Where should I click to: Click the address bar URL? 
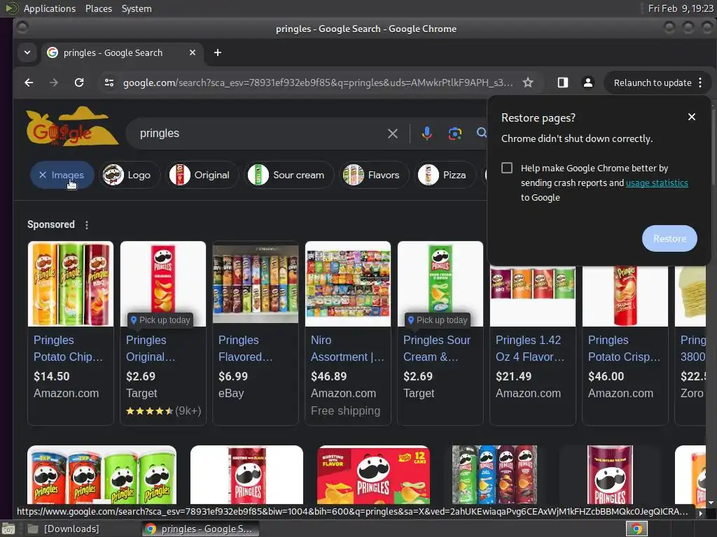(317, 83)
